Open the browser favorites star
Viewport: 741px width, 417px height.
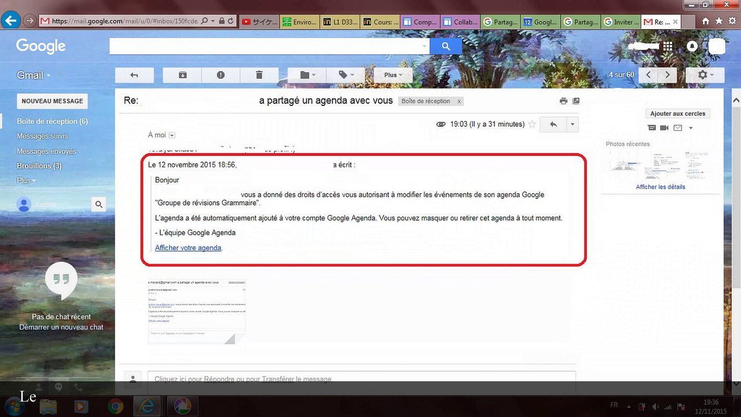[719, 21]
